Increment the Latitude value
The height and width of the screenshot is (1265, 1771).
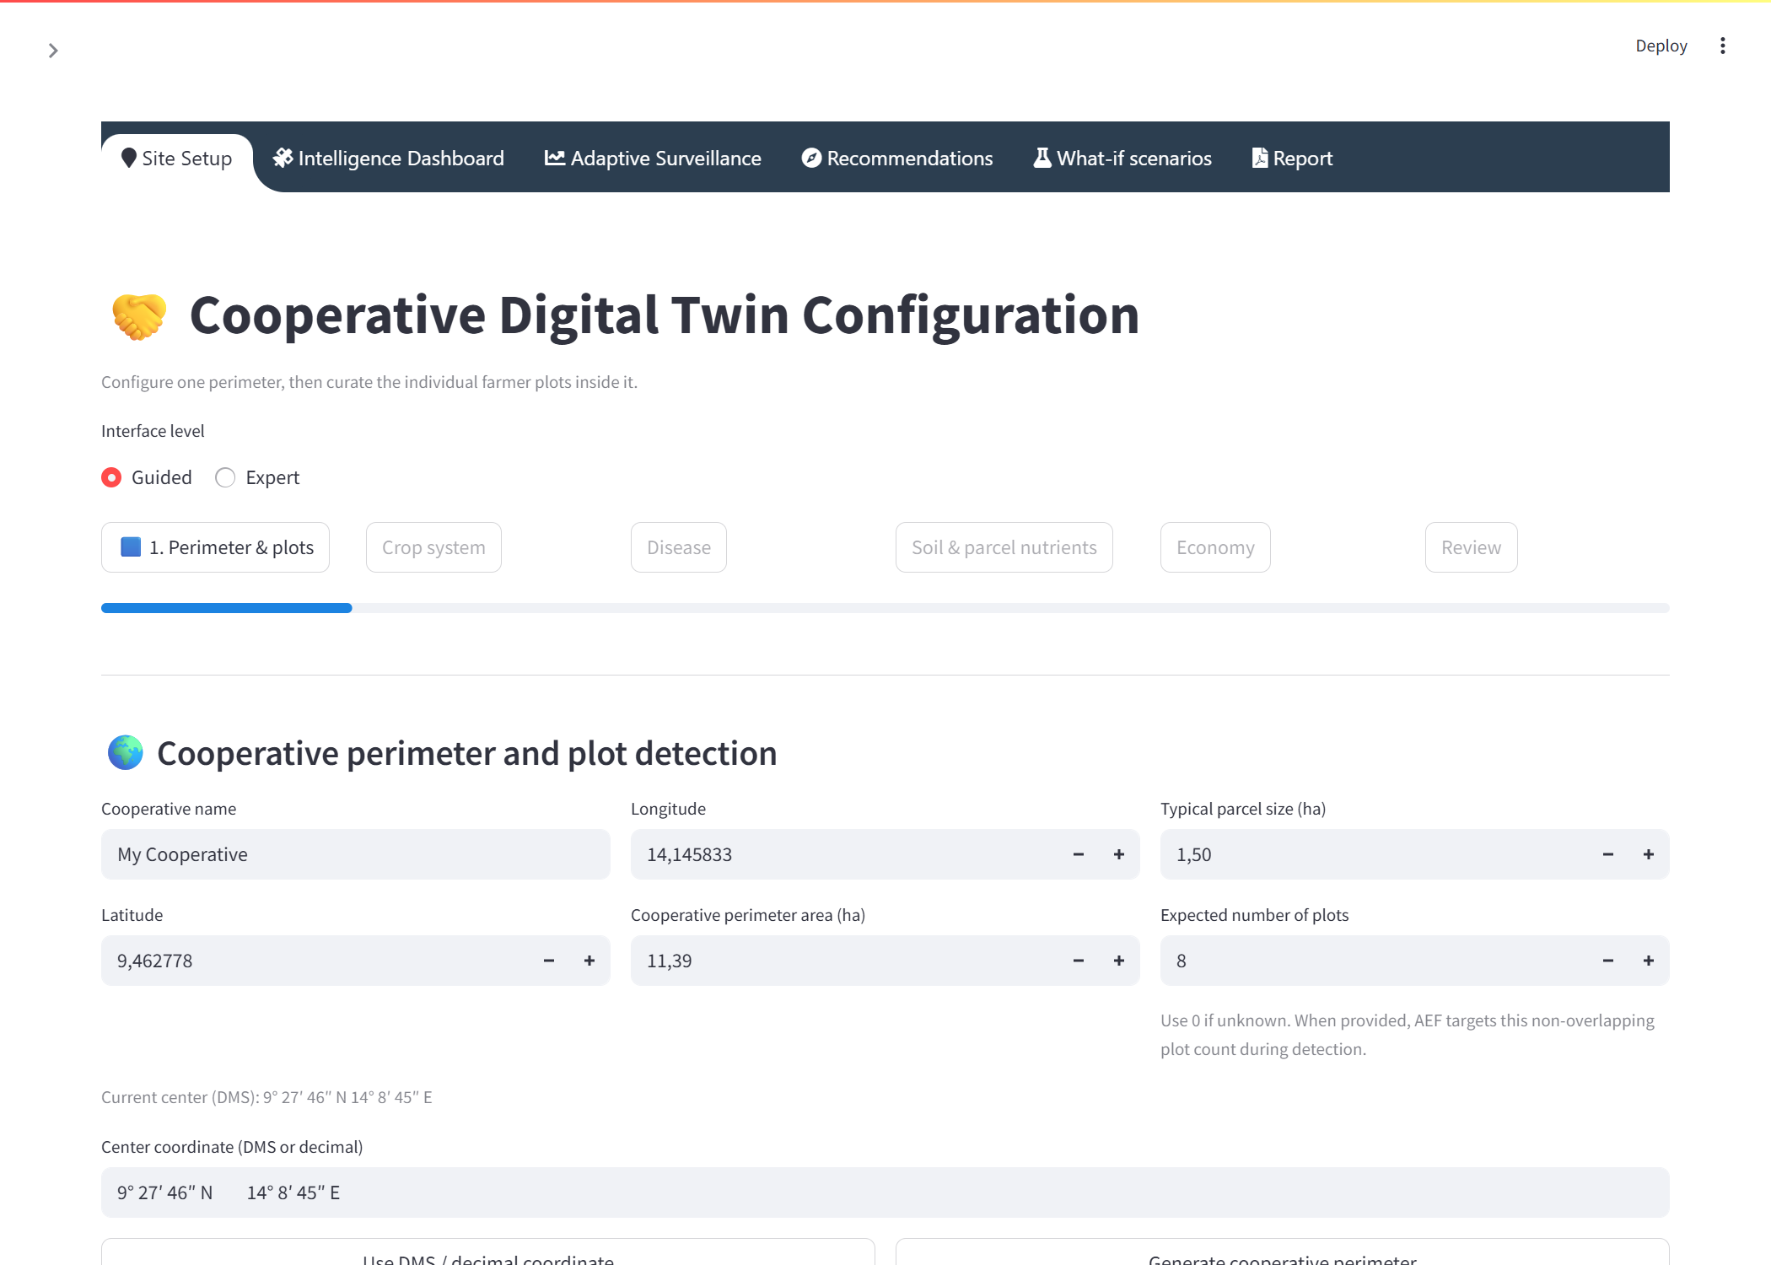click(589, 961)
